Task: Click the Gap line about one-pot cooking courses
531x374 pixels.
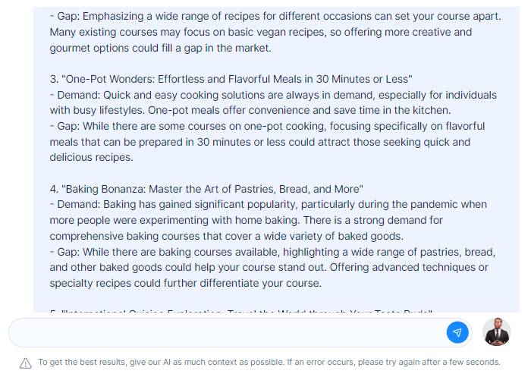Action: (x=267, y=126)
